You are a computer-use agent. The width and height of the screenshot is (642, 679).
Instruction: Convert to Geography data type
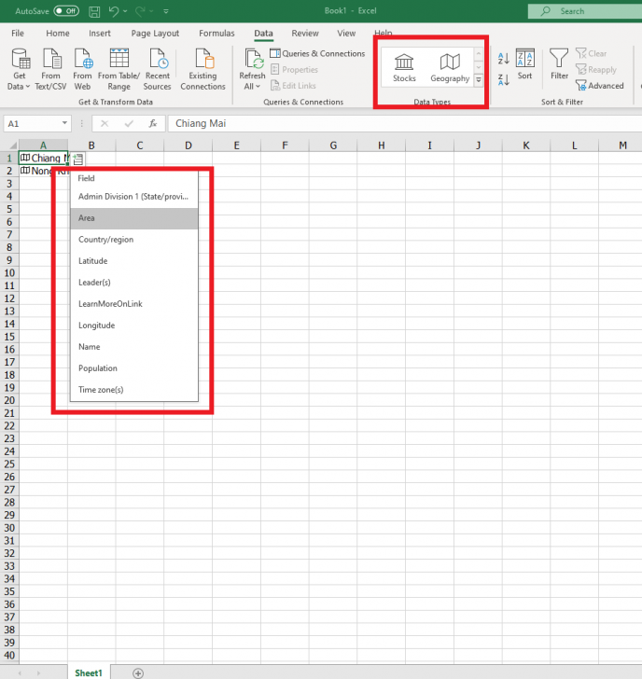(450, 68)
